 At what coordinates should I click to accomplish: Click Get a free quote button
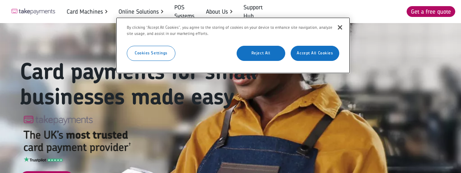pyautogui.click(x=431, y=12)
